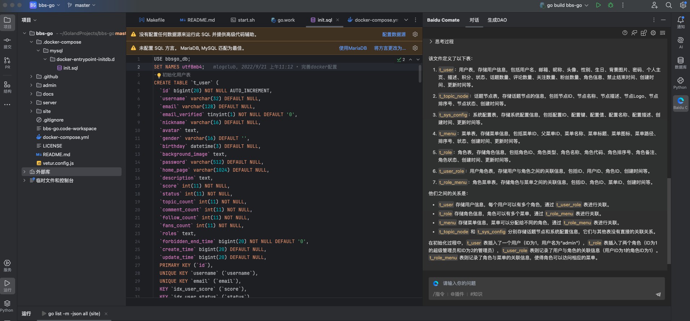Expand the server folder
This screenshot has height=321, width=690.
pos(31,102)
